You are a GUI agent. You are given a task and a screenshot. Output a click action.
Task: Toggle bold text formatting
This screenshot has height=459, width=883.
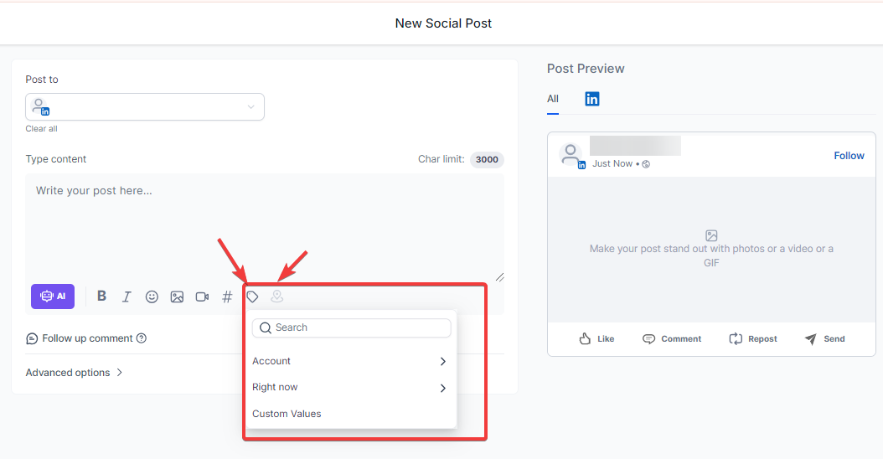(101, 297)
